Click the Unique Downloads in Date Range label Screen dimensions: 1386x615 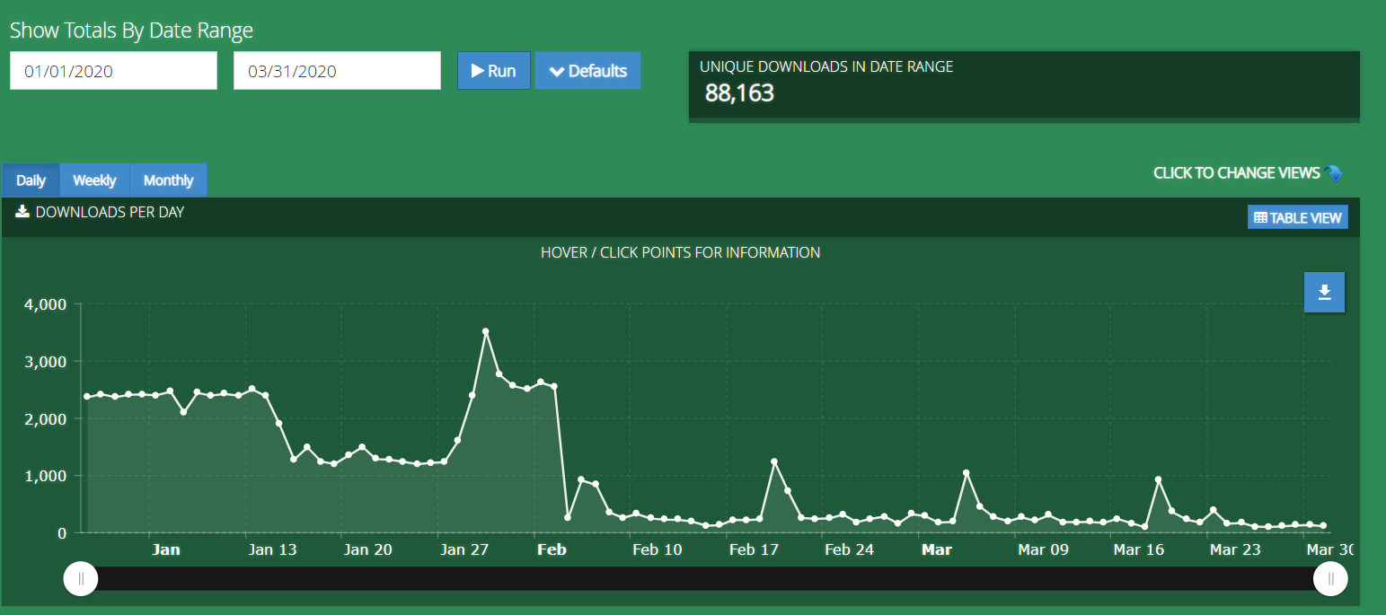click(x=826, y=66)
